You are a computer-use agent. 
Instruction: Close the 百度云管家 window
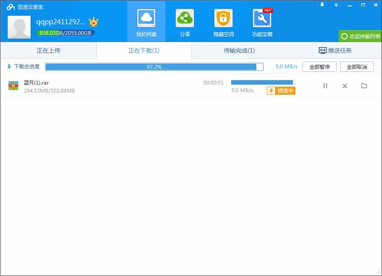tap(376, 5)
